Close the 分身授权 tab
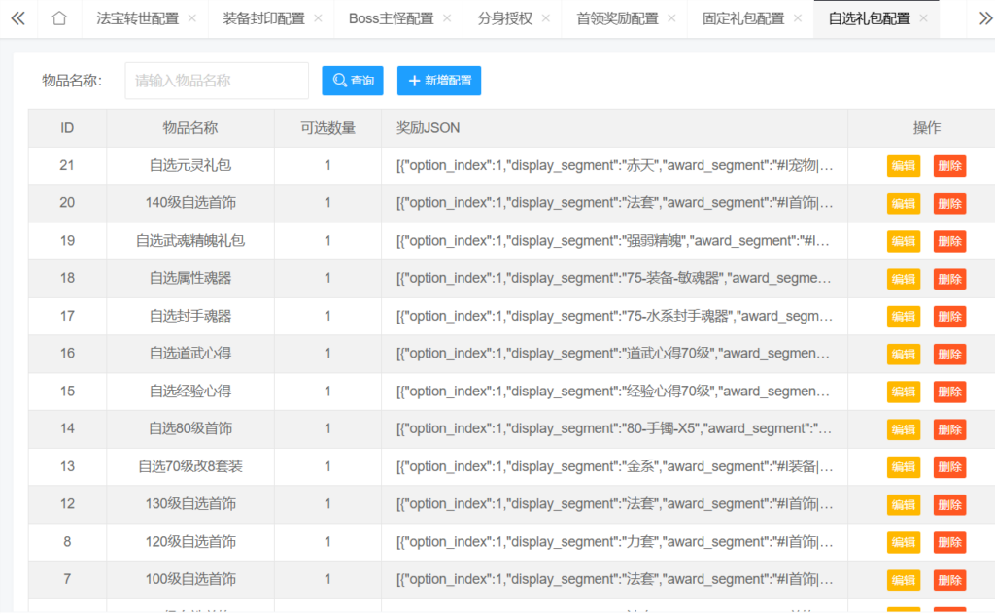 [x=546, y=18]
